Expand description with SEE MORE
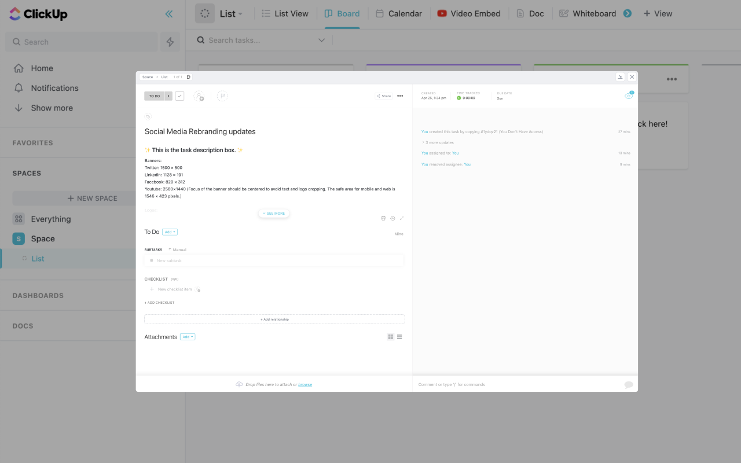Screen dimensions: 741x463 (x=273, y=213)
